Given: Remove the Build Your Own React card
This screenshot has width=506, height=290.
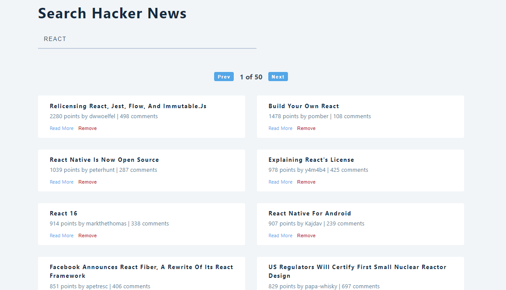Looking at the screenshot, I should 306,128.
